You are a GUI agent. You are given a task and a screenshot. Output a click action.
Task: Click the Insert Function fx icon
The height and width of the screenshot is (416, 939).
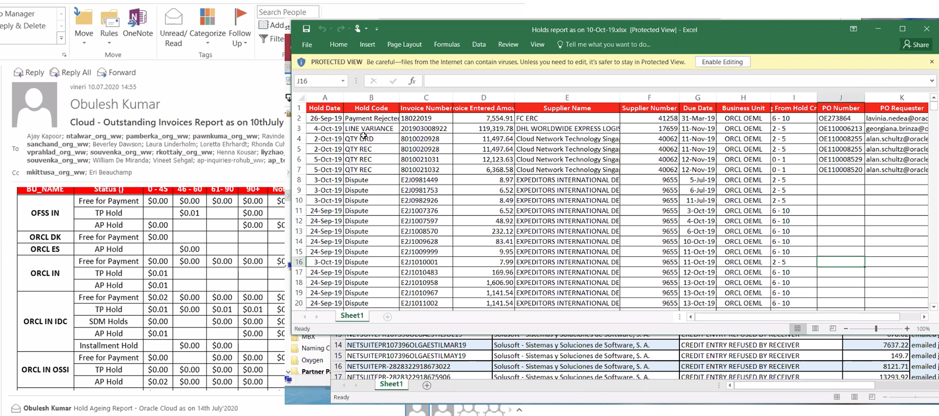[412, 81]
